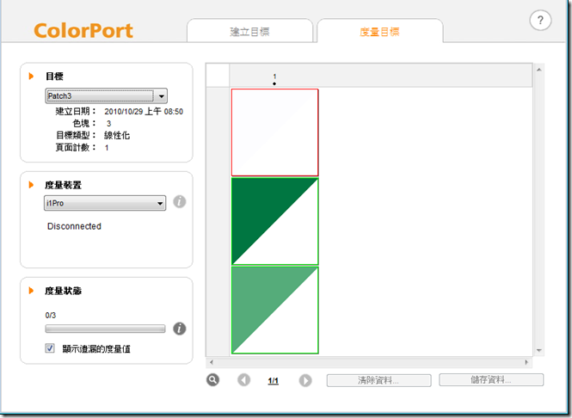
Task: Select the dark green patch
Action: (274, 221)
